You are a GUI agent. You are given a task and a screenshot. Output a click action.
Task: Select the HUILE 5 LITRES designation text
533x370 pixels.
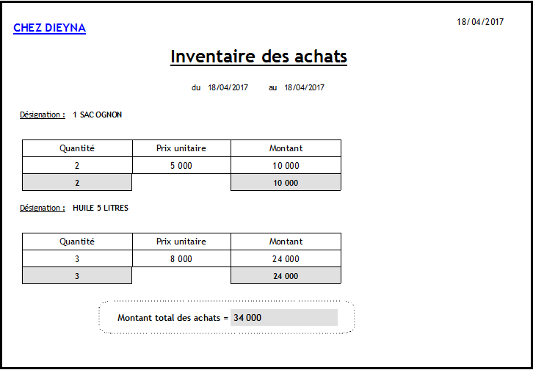[100, 208]
